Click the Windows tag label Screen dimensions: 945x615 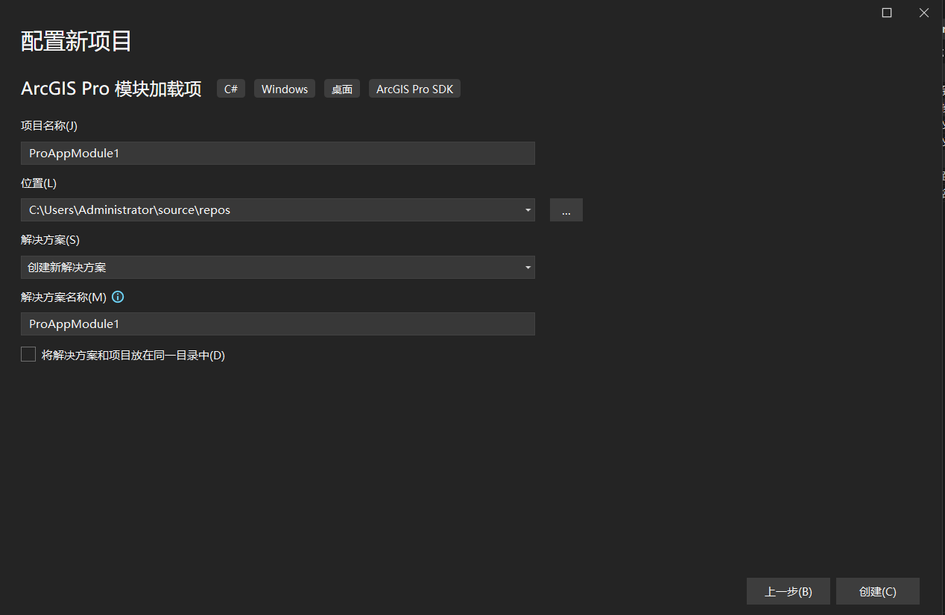(285, 89)
